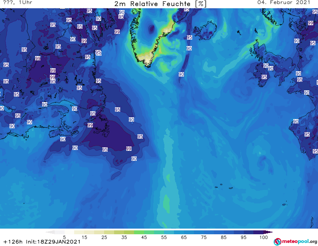Click the 95 contour label on Ireland
The width and height of the screenshot is (318, 246).
click(264, 77)
